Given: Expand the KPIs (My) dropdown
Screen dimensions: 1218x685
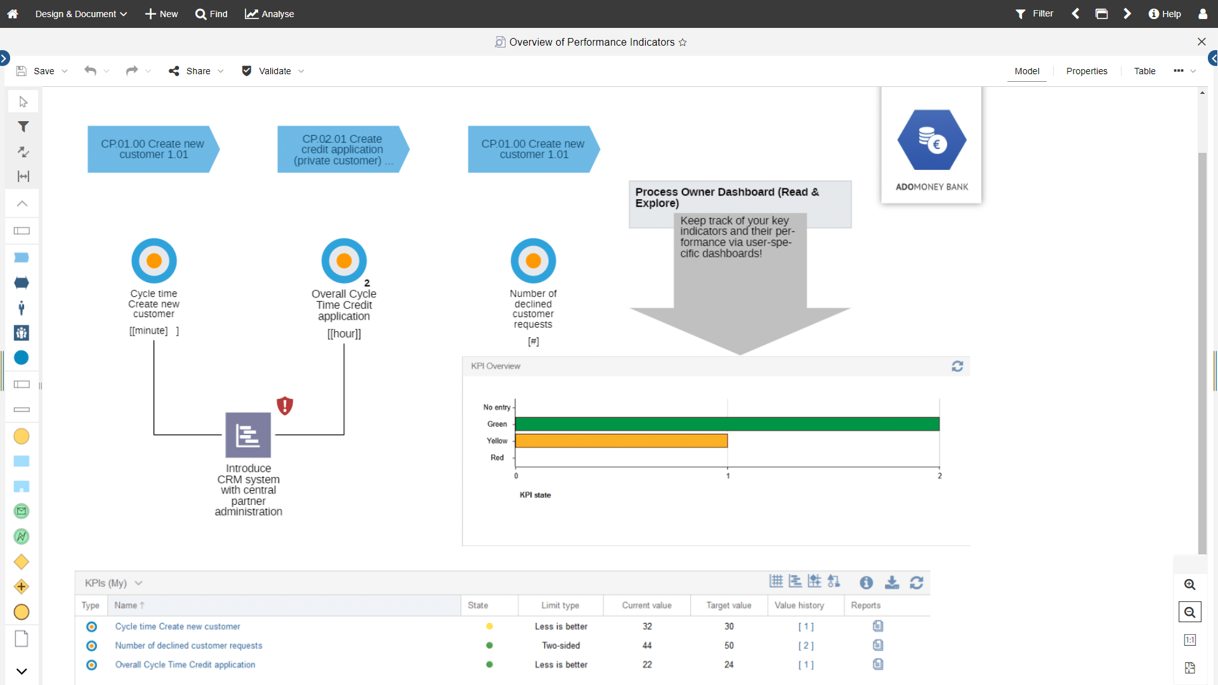Looking at the screenshot, I should coord(138,583).
